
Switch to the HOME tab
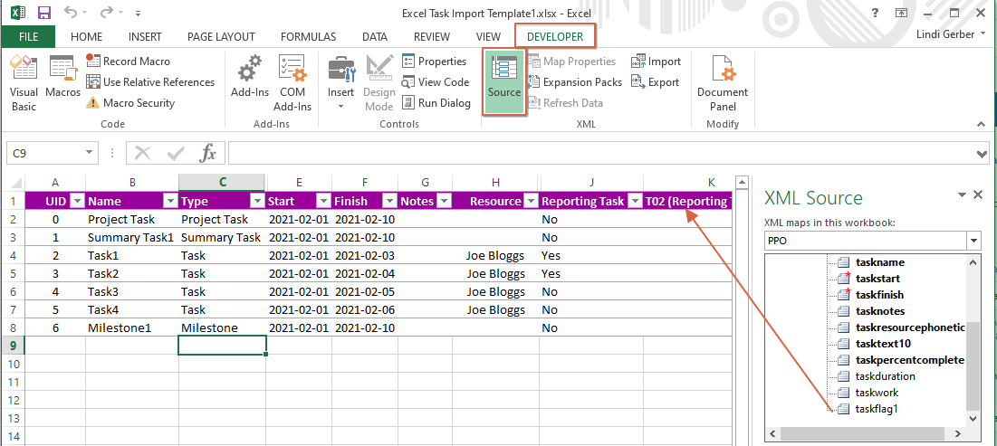pos(86,37)
